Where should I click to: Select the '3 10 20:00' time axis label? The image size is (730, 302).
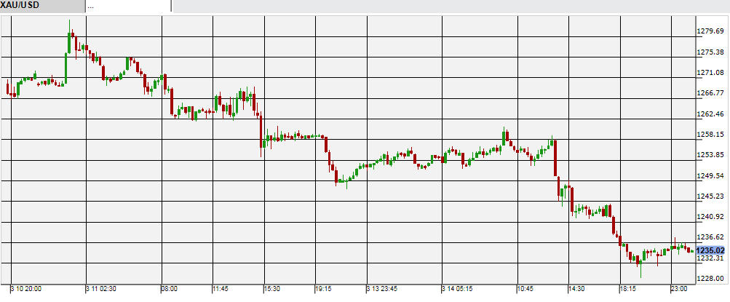(x=26, y=289)
